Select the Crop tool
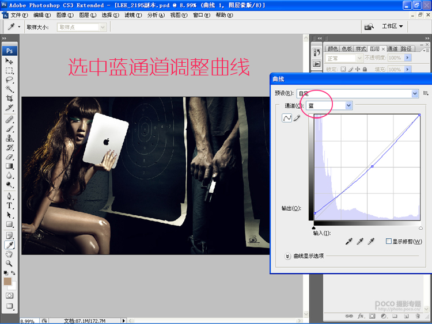 pos(9,98)
